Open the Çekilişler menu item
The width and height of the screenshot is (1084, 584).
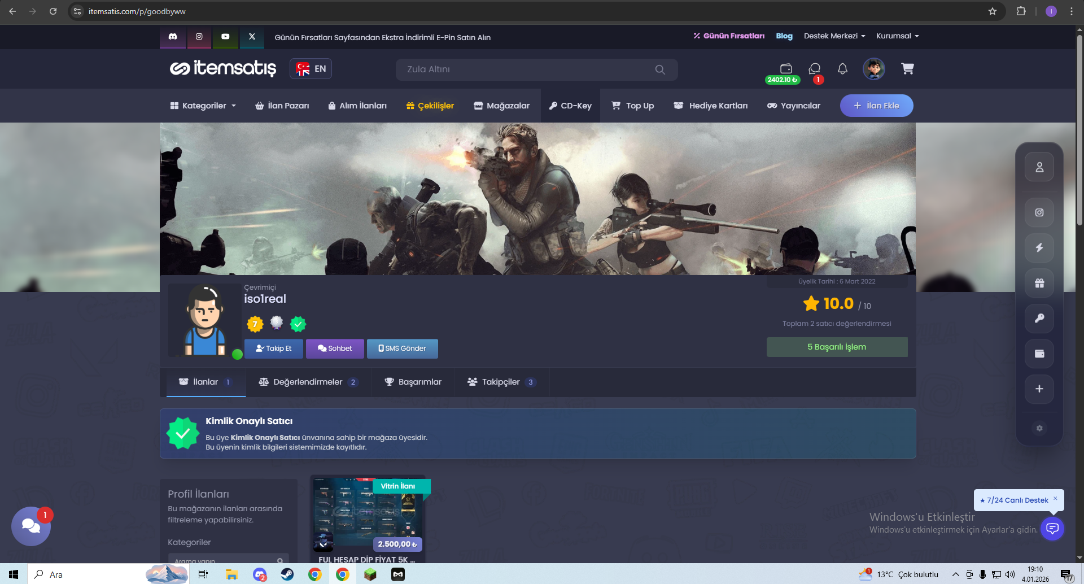(430, 106)
